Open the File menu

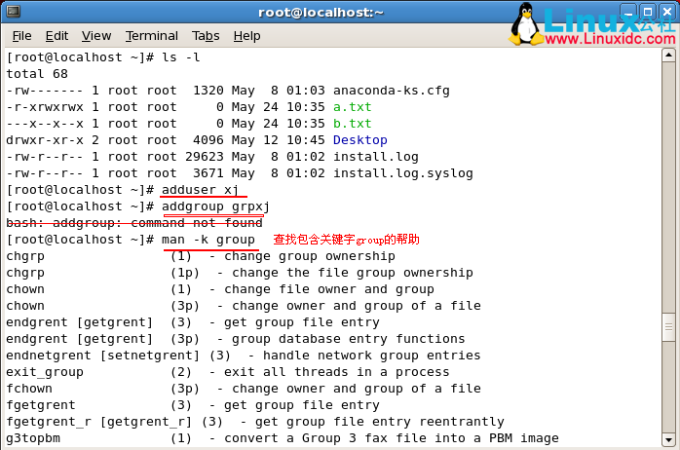click(21, 35)
